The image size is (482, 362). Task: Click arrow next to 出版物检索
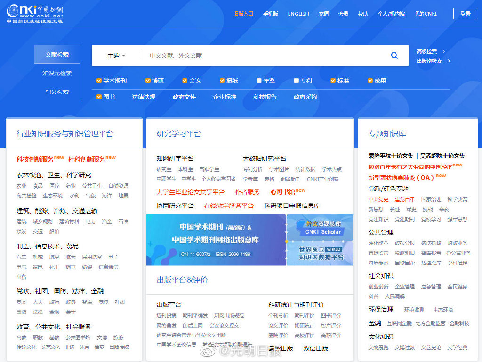449,61
